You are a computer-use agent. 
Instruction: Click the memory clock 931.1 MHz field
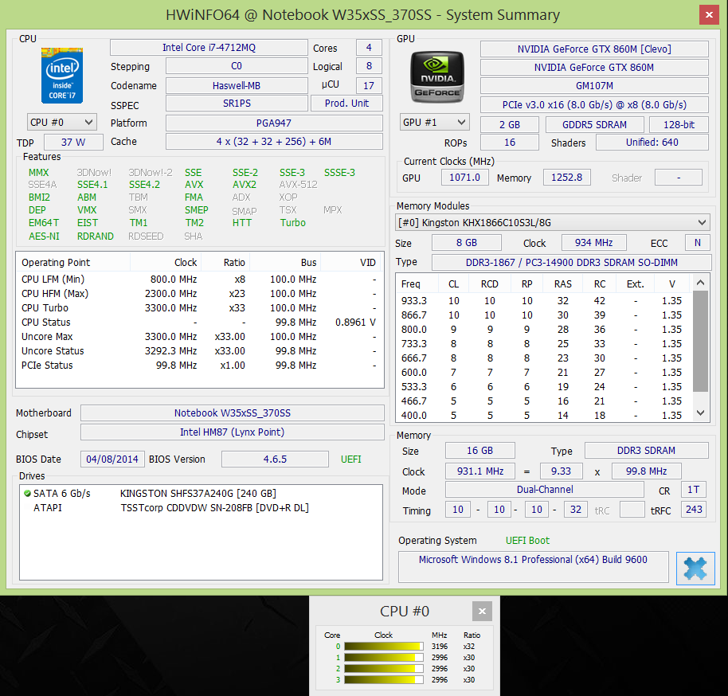(480, 471)
